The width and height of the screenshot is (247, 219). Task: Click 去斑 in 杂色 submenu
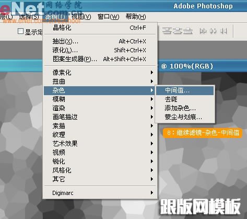(185, 99)
